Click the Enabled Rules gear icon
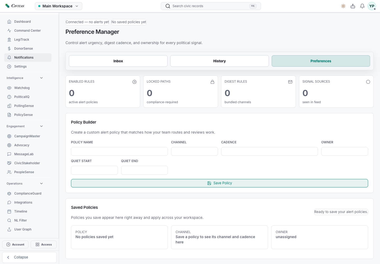The image size is (380, 264). 134,82
